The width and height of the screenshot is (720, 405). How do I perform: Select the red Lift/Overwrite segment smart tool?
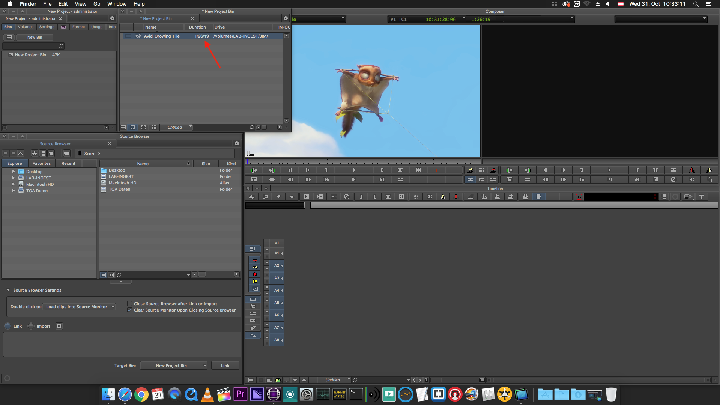pyautogui.click(x=255, y=260)
